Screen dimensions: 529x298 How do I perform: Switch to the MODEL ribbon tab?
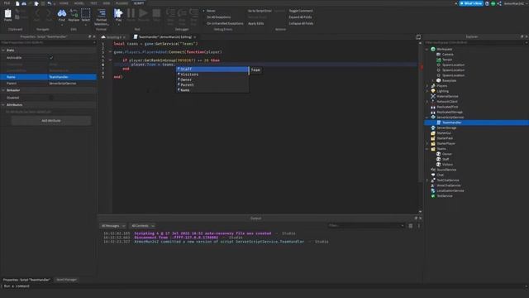click(79, 3)
